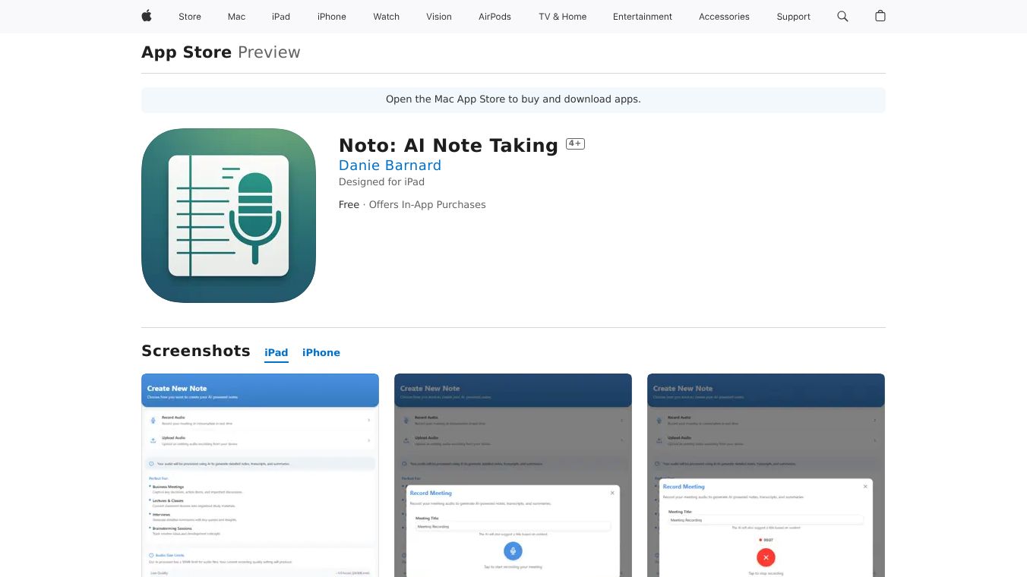The image size is (1027, 577).
Task: Select the iPad screenshots tab
Action: [x=276, y=353]
